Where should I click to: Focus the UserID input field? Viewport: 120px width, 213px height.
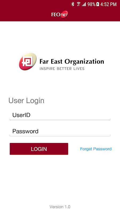tap(60, 115)
